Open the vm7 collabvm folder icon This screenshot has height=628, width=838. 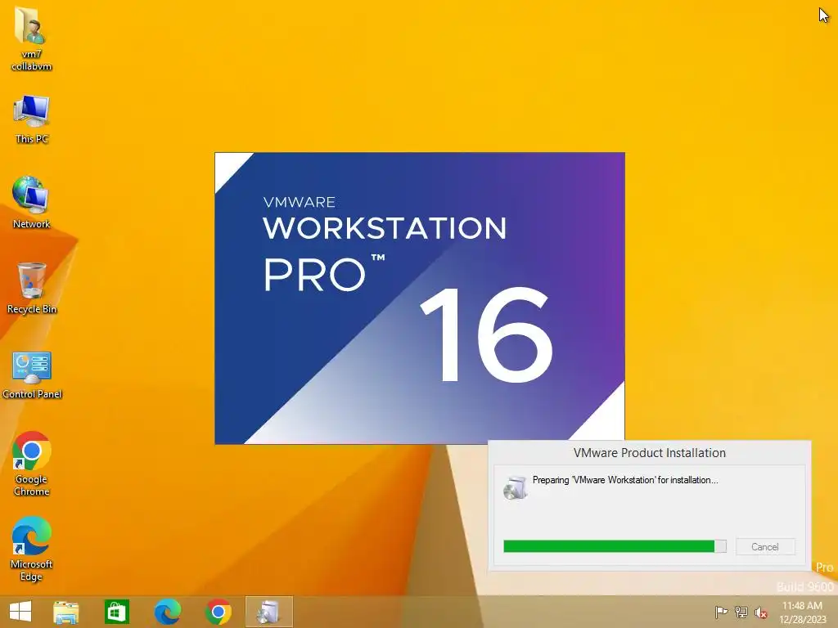tap(31, 38)
